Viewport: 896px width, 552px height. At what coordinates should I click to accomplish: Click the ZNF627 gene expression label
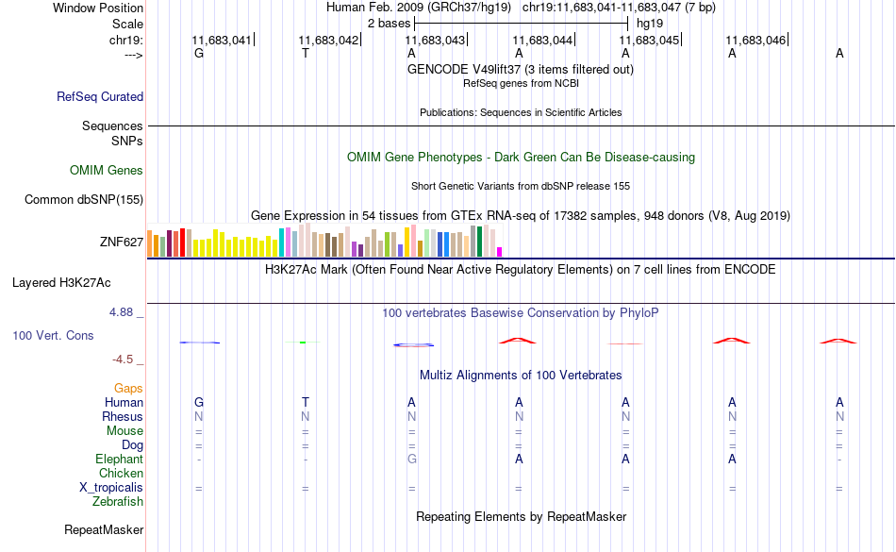click(122, 243)
